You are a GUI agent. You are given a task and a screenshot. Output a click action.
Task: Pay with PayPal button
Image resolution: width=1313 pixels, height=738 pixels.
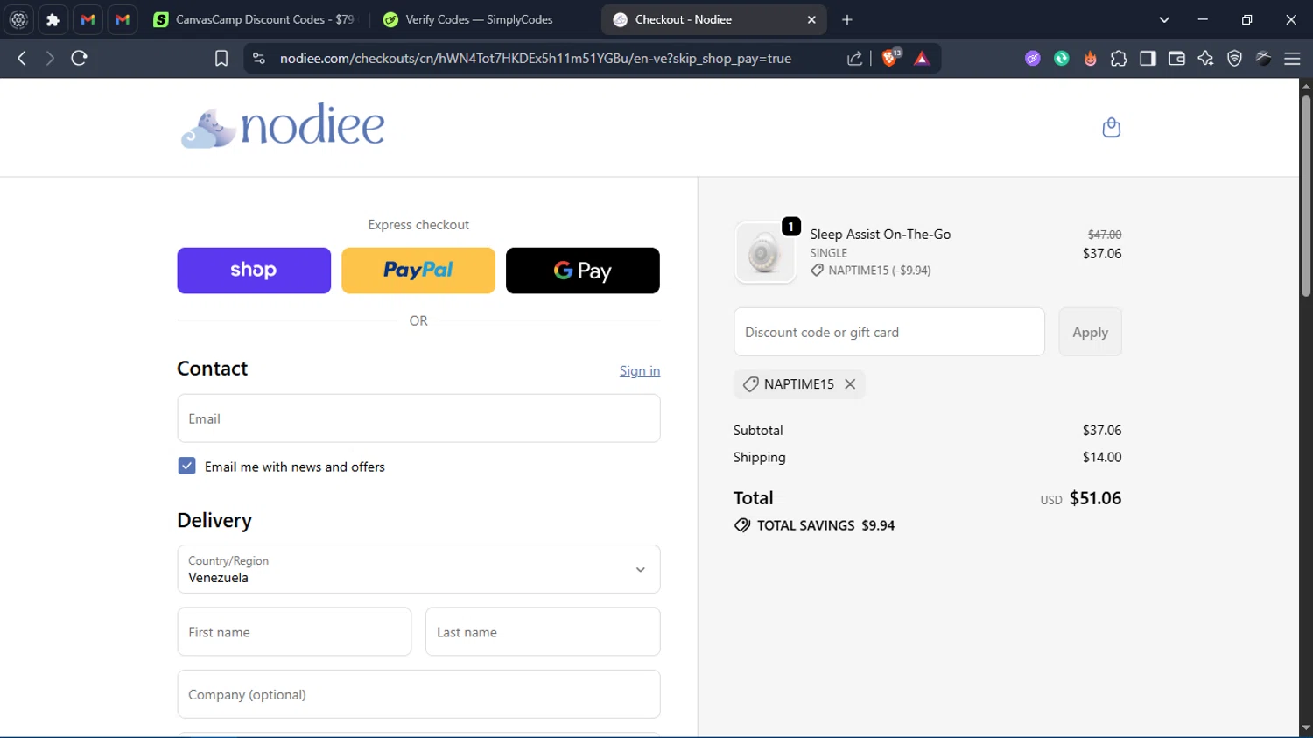pyautogui.click(x=418, y=271)
